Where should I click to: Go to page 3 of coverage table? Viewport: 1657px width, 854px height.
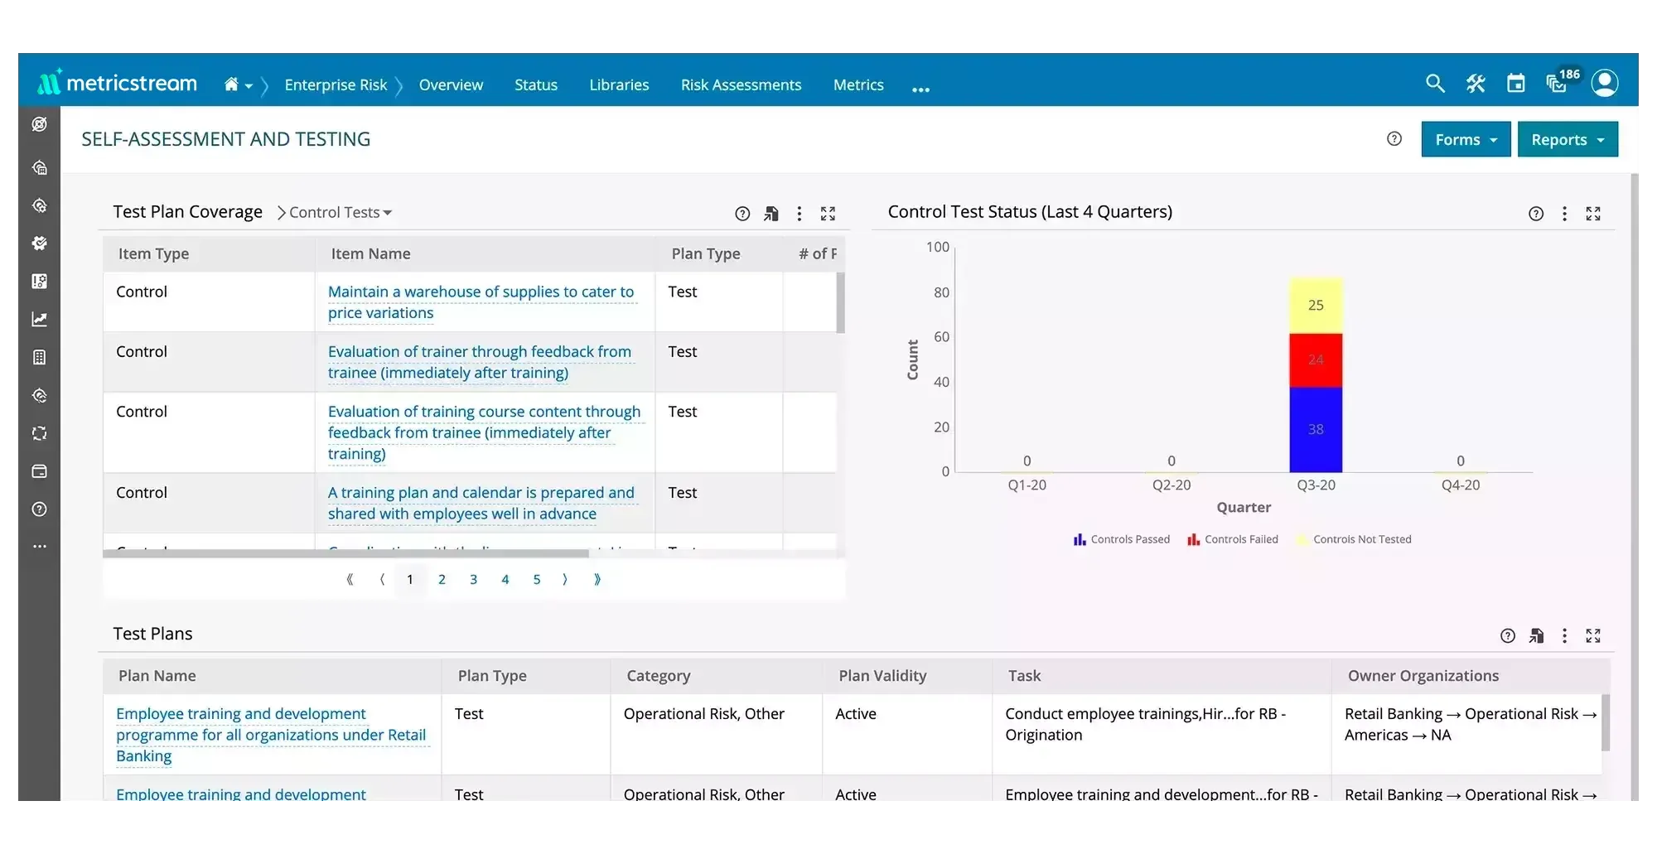pyautogui.click(x=473, y=580)
